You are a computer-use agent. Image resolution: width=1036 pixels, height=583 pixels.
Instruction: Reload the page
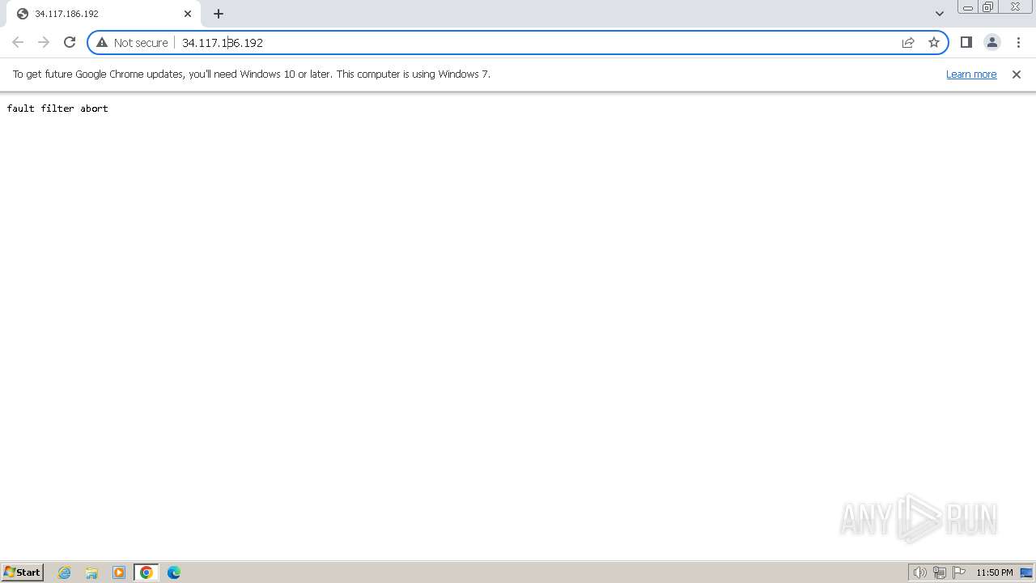click(x=70, y=42)
